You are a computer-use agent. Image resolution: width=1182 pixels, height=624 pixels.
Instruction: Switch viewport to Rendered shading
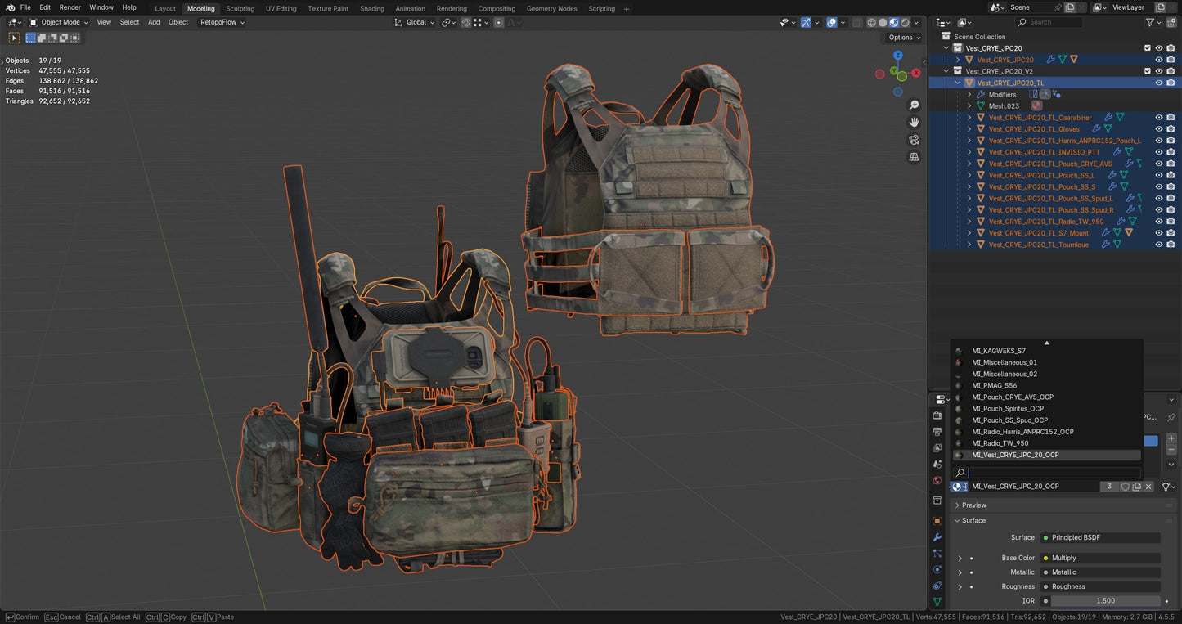[905, 23]
